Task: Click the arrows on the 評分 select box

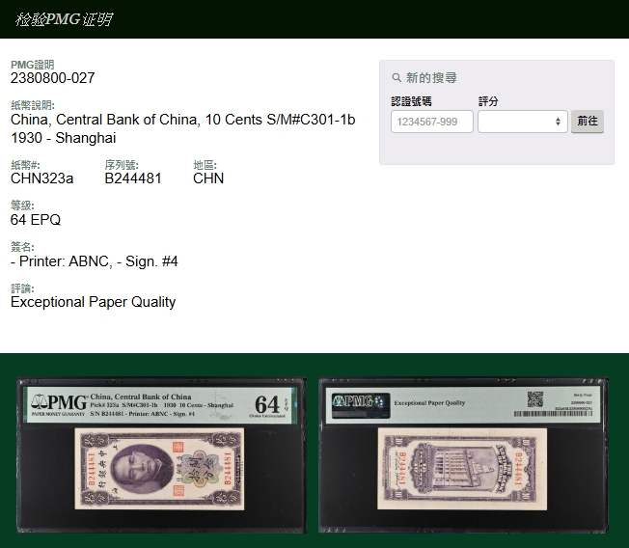Action: point(558,122)
